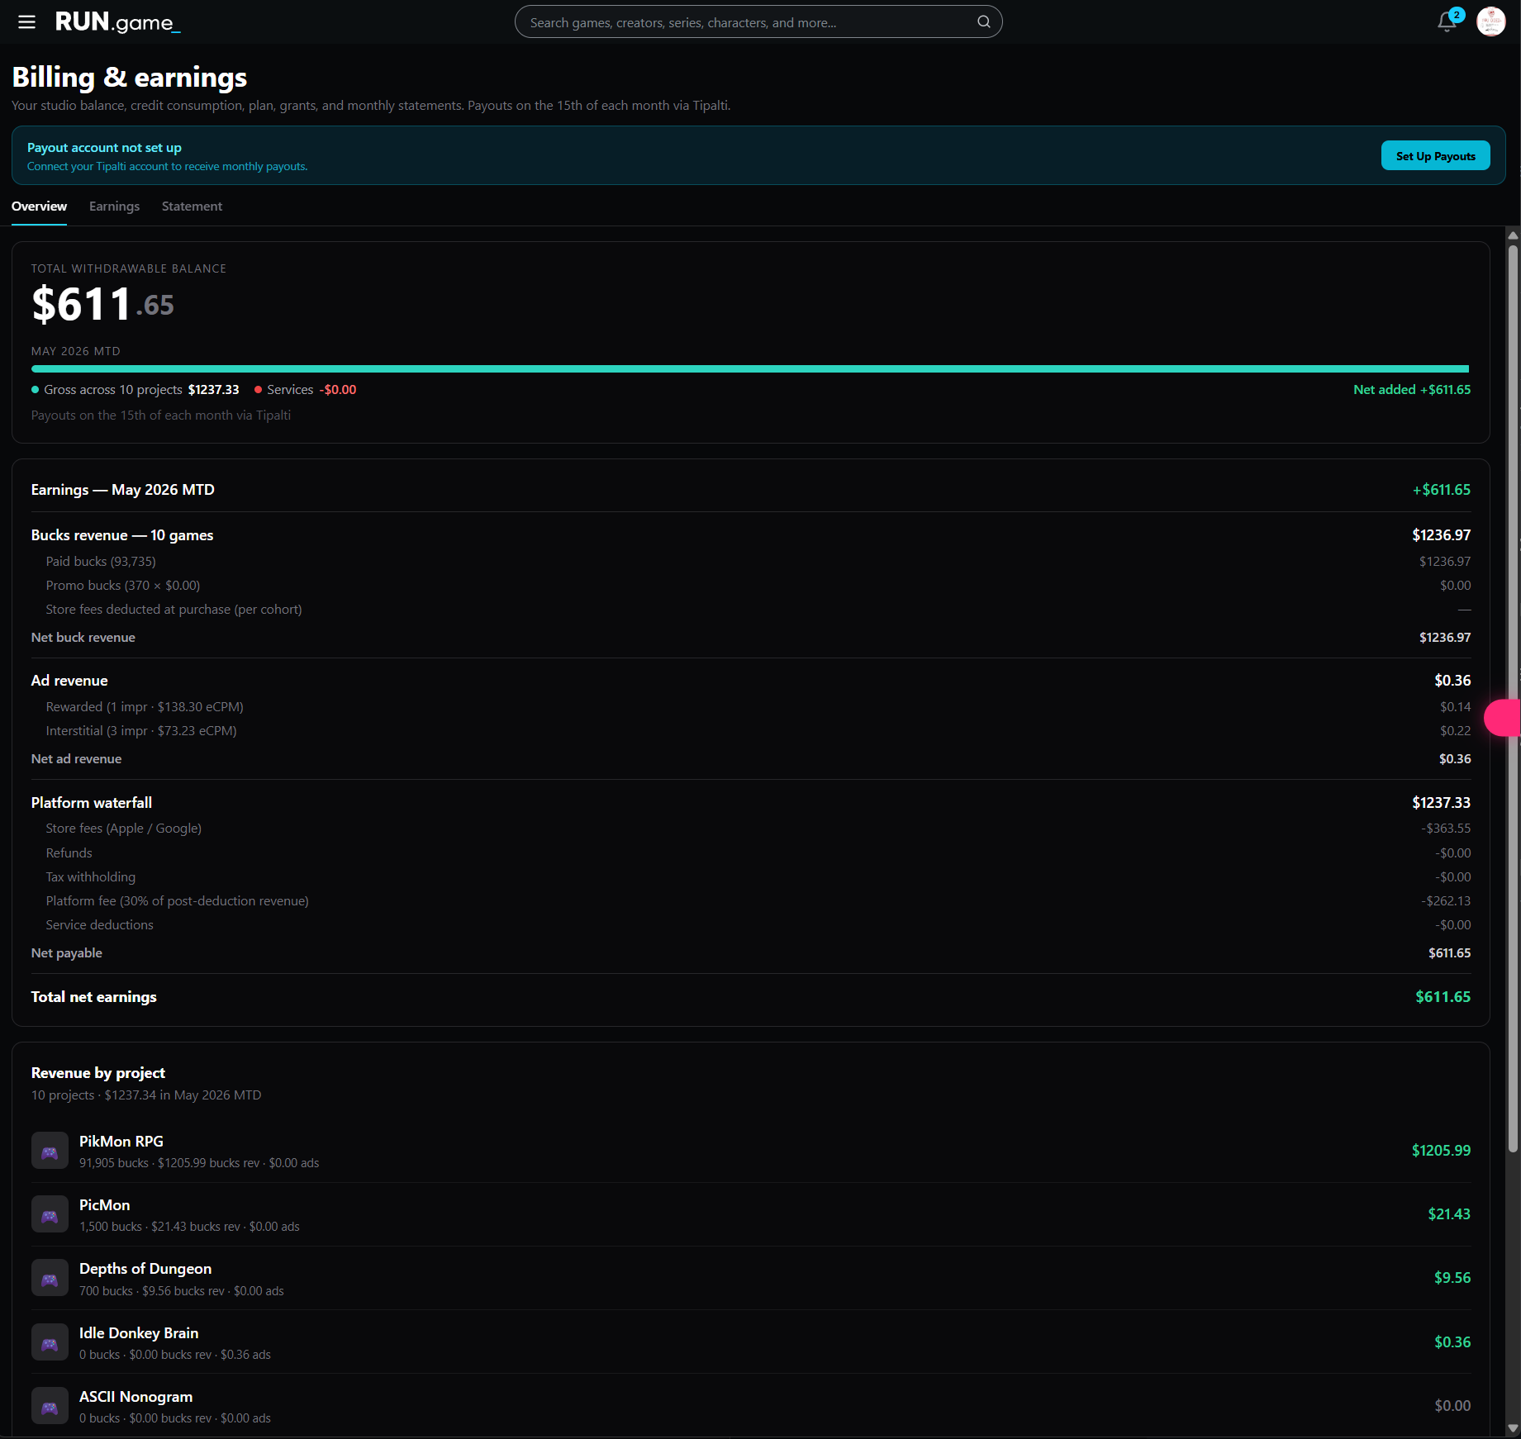Image resolution: width=1521 pixels, height=1439 pixels.
Task: Click the Idle Donkey Brain game icon
Action: [x=50, y=1342]
